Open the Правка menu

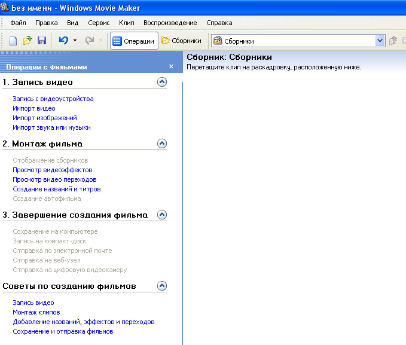(x=47, y=23)
